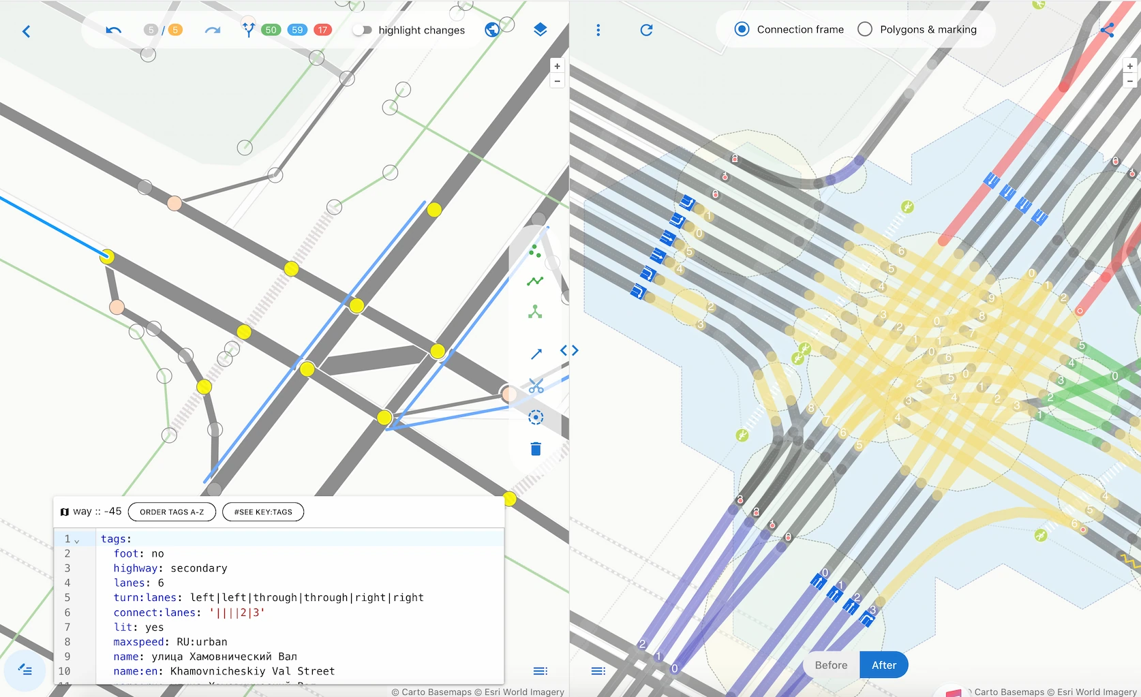Select the circular target tool
The width and height of the screenshot is (1141, 697).
536,417
